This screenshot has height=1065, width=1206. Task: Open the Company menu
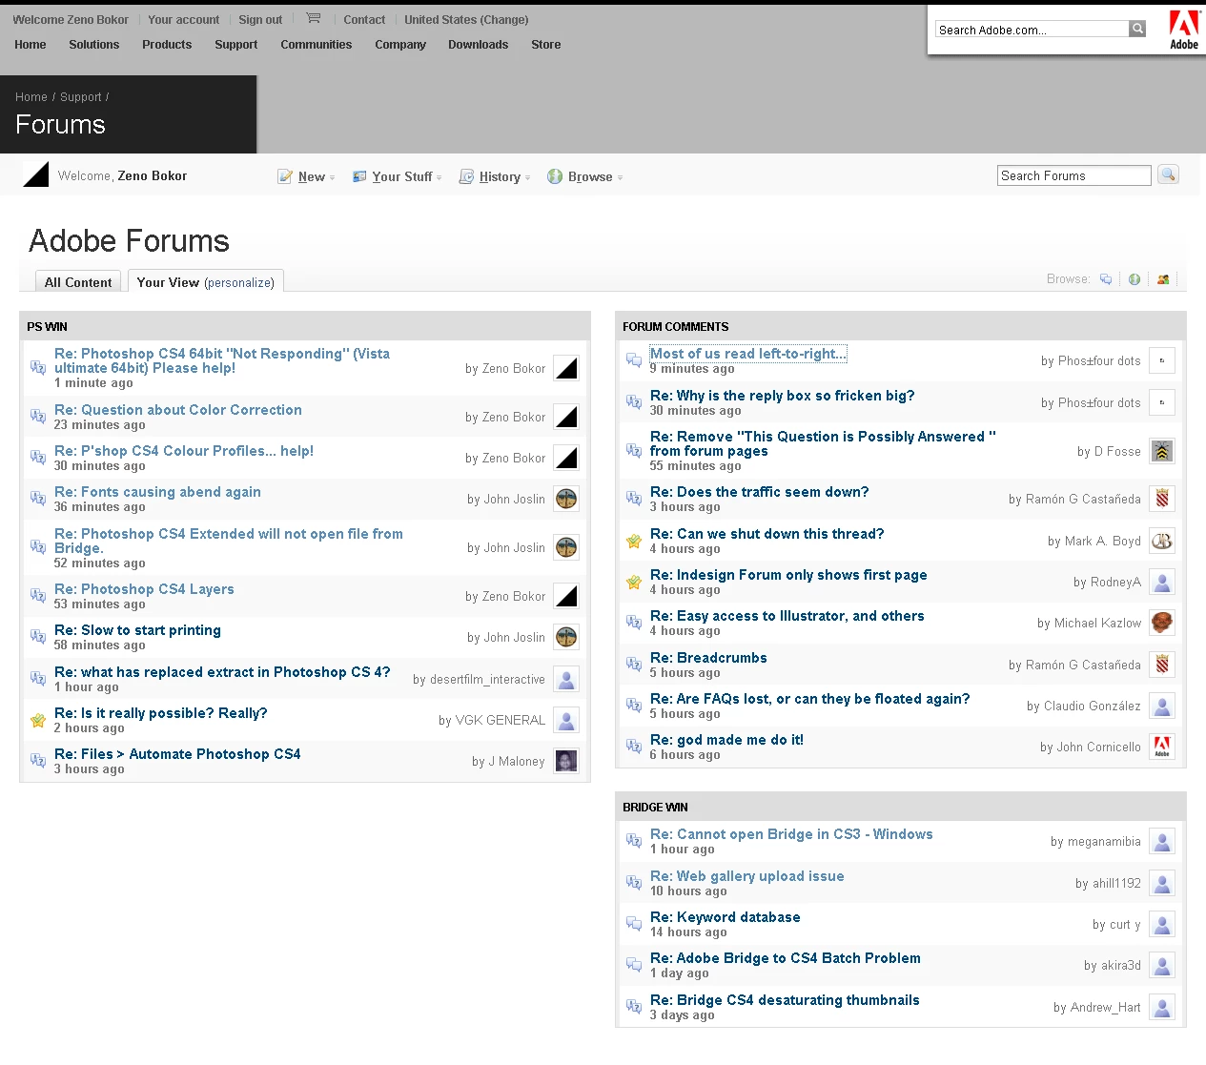tap(400, 45)
